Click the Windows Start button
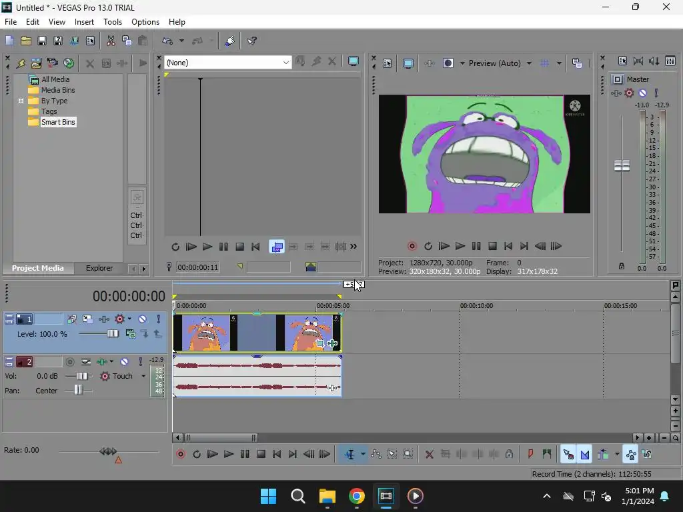The height and width of the screenshot is (512, 683). pos(268,496)
